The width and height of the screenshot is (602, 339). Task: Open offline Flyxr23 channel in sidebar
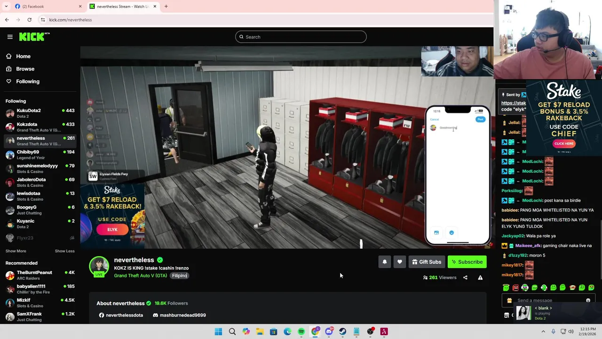coord(40,238)
